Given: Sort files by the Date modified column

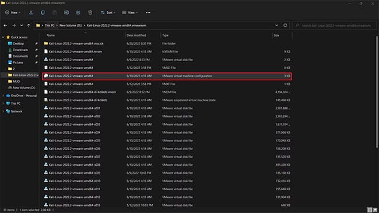Looking at the screenshot, I should [x=136, y=35].
